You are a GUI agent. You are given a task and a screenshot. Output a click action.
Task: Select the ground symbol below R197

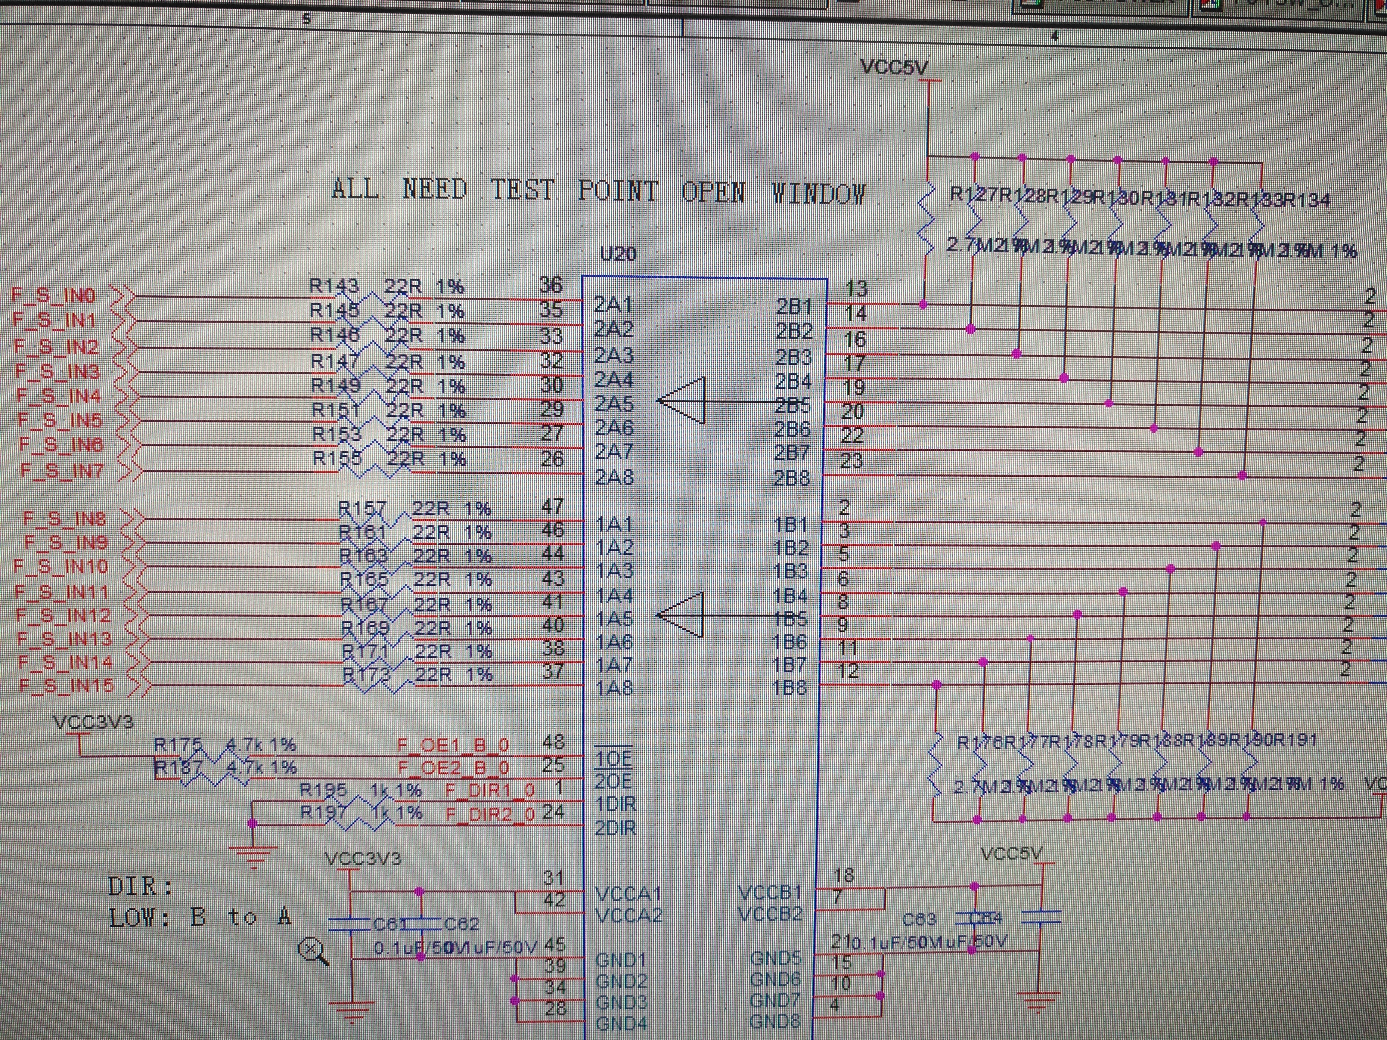coord(253,855)
